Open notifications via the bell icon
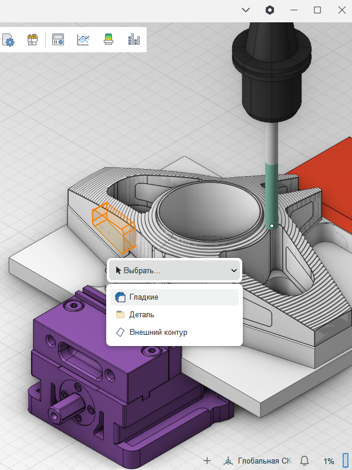The image size is (352, 470). [x=304, y=461]
